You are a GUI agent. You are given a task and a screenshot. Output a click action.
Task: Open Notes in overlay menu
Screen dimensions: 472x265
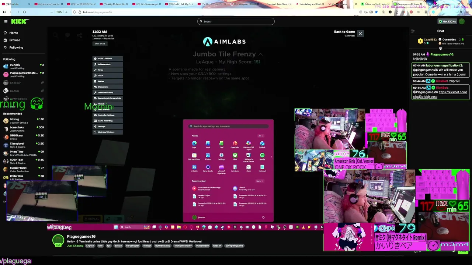point(107,70)
